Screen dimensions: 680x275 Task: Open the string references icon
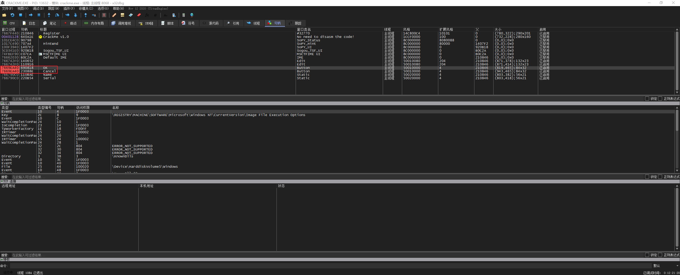click(x=165, y=15)
